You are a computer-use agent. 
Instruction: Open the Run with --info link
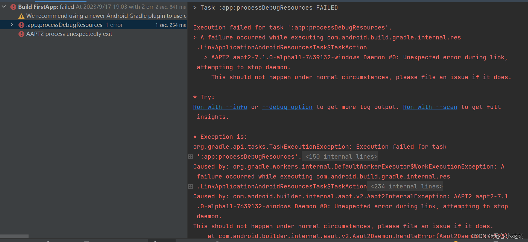(220, 107)
